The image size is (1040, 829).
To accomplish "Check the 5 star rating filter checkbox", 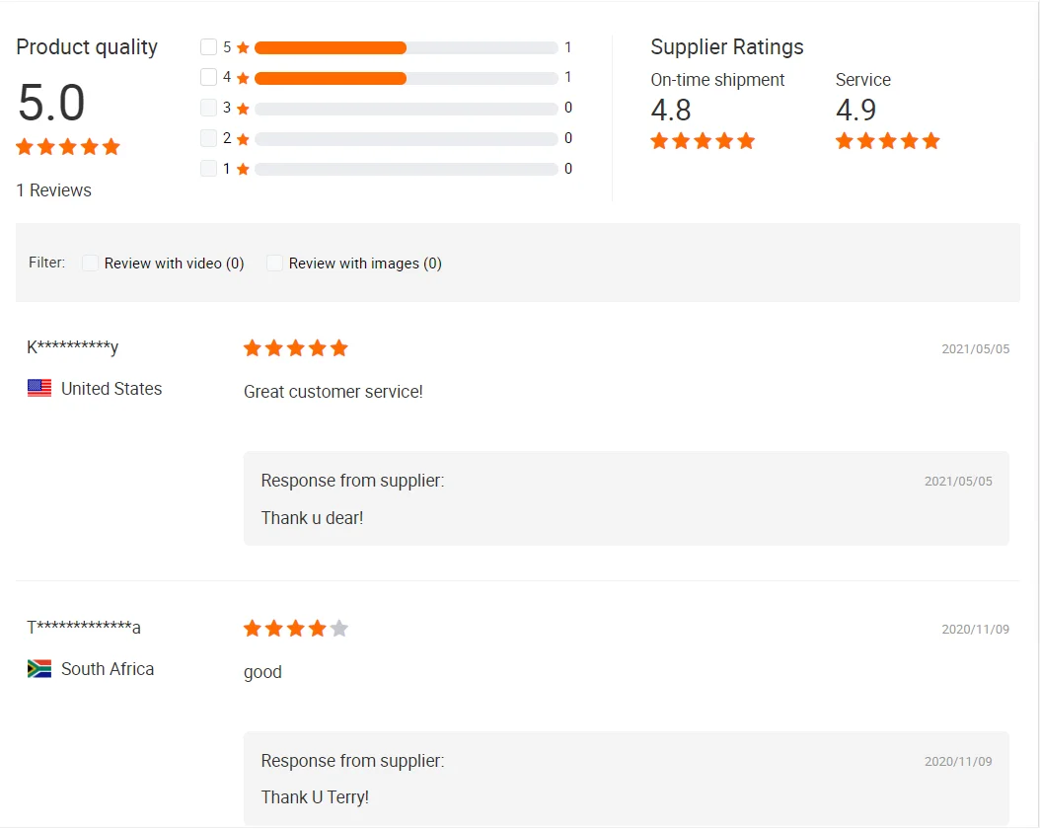I will click(208, 47).
